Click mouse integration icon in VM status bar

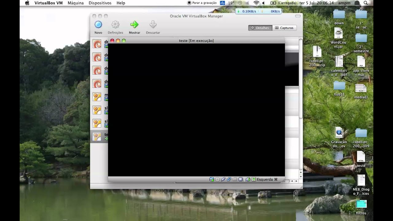pos(248,179)
